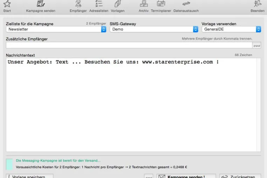Click the 'Voraussichtliche Kosten' cost summary line
Image resolution: width=267 pixels, height=178 pixels.
point(101,167)
